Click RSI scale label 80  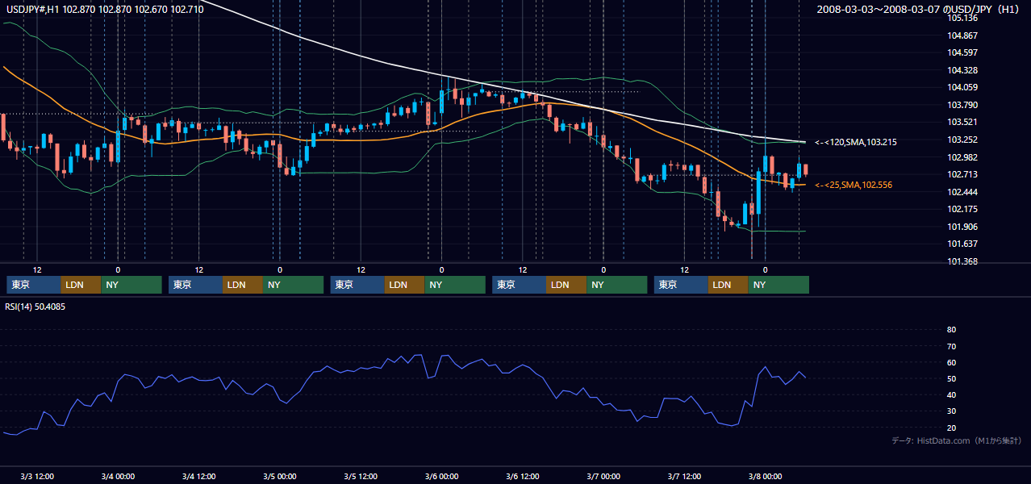tap(951, 330)
